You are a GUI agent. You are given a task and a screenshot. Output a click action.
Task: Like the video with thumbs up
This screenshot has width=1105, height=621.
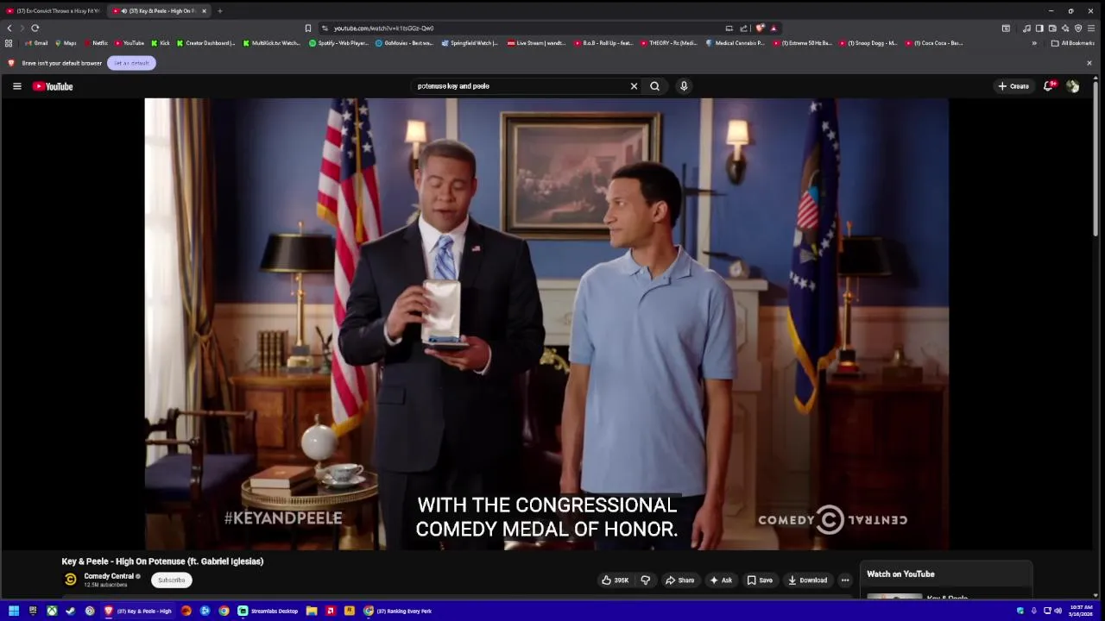tap(616, 580)
